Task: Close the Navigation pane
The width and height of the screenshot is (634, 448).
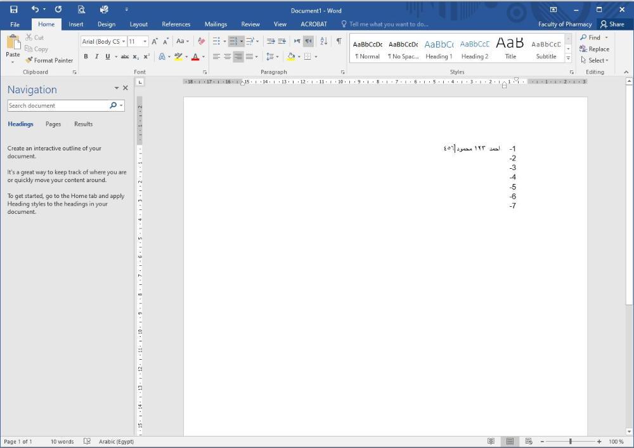Action: (x=126, y=88)
